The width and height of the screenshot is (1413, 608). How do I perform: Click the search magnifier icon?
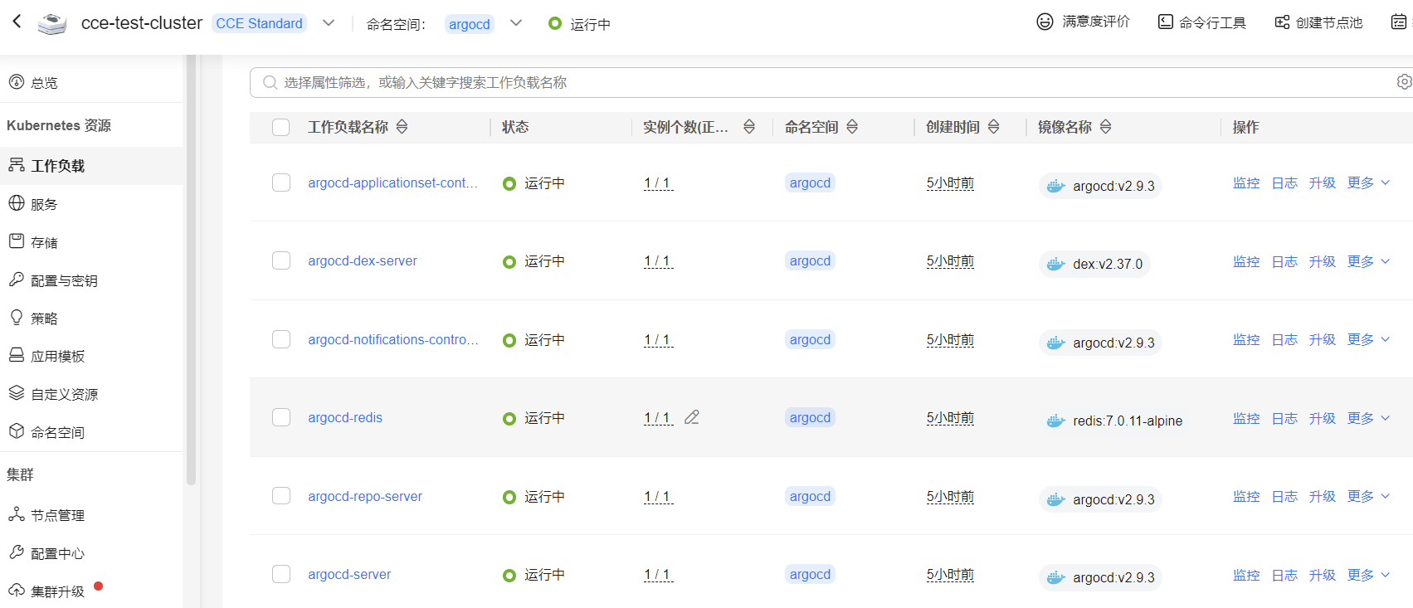pyautogui.click(x=270, y=82)
